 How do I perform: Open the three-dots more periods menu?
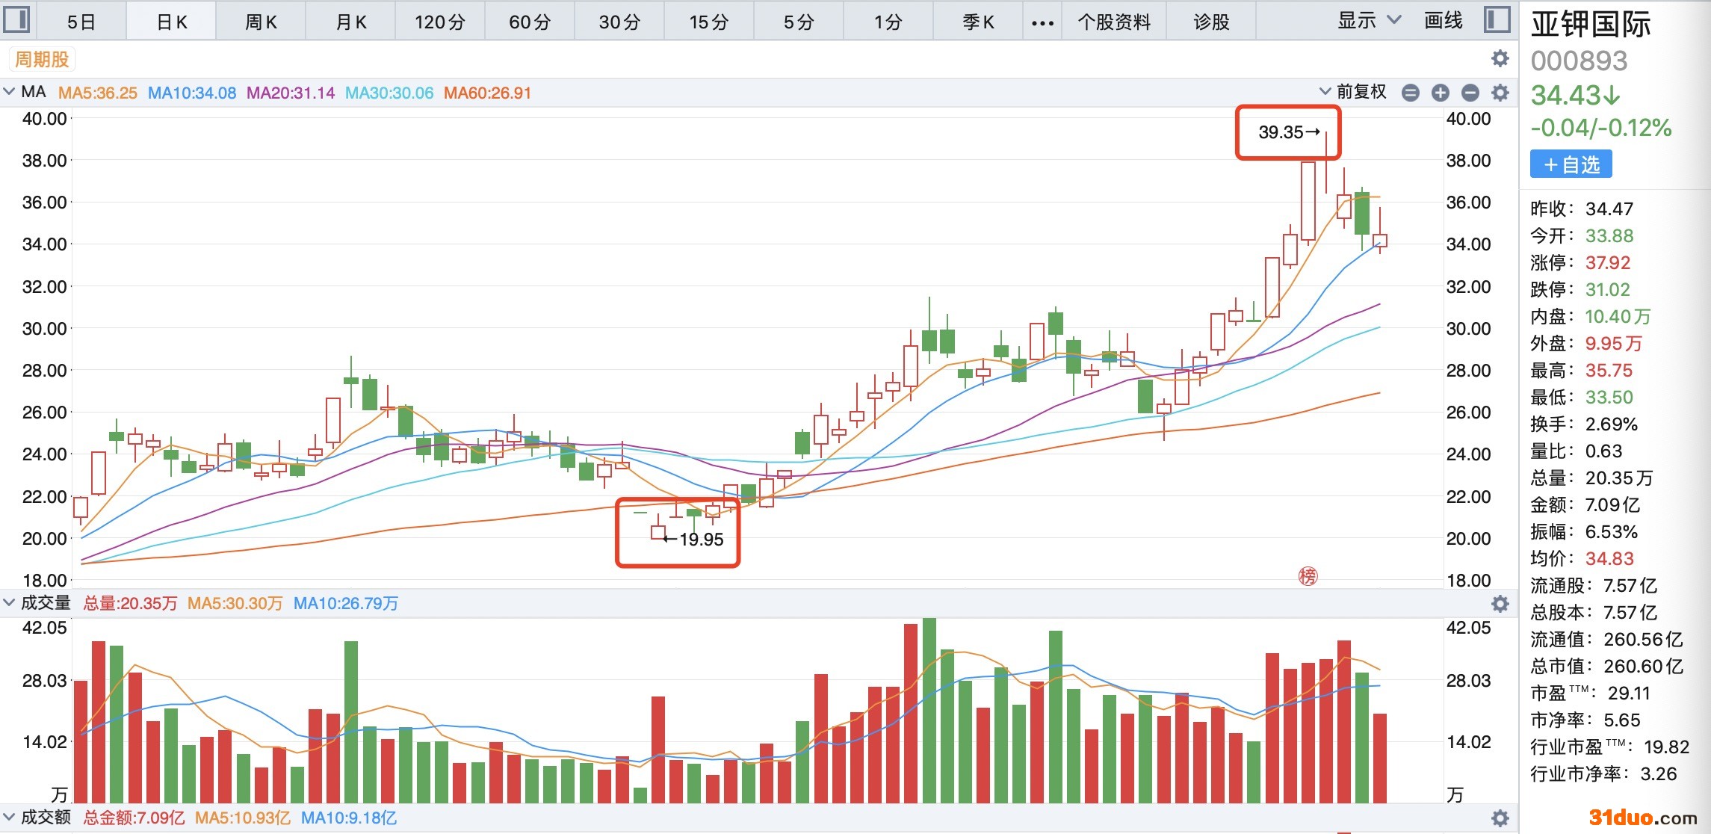pyautogui.click(x=1042, y=22)
